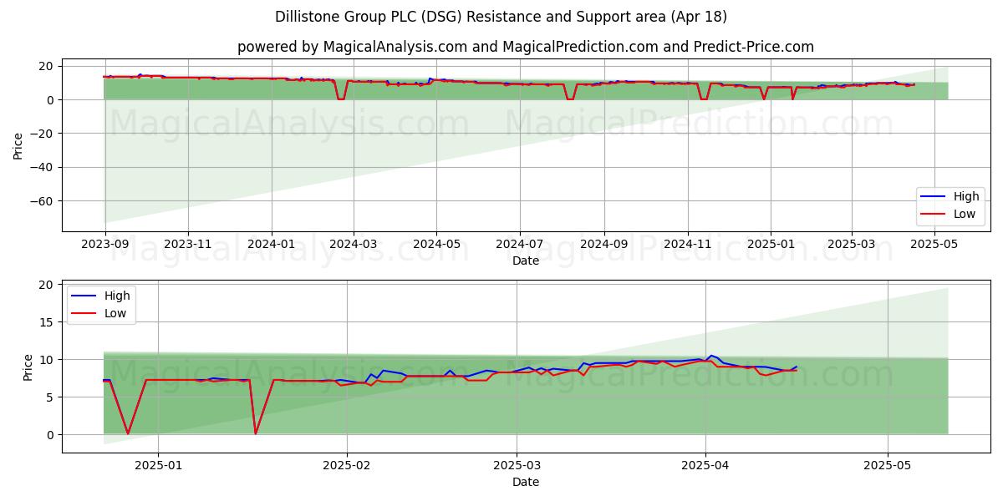The height and width of the screenshot is (501, 1003).
Task: Click 'Low' in the top chart legend
Action: 965,214
